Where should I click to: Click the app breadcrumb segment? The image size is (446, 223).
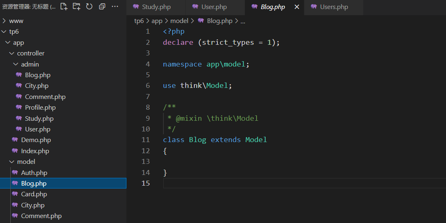[x=157, y=21]
